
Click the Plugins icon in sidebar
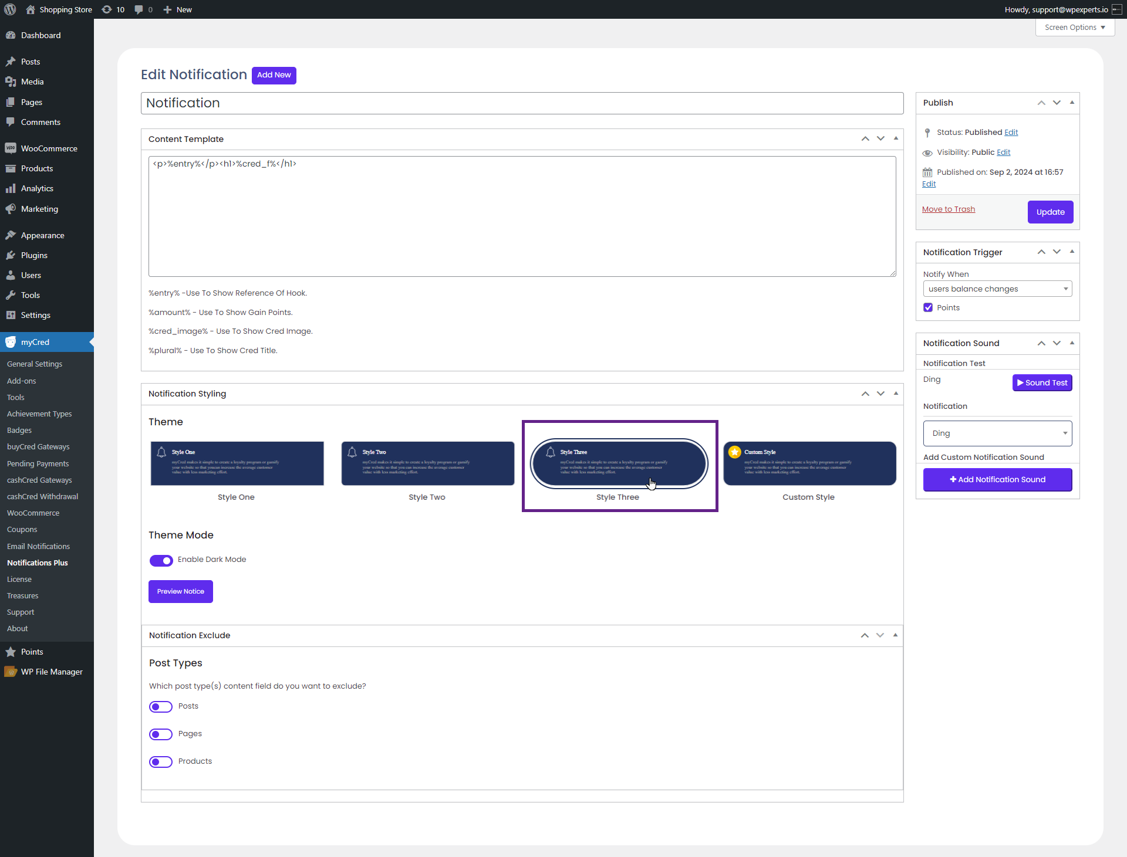pos(11,255)
